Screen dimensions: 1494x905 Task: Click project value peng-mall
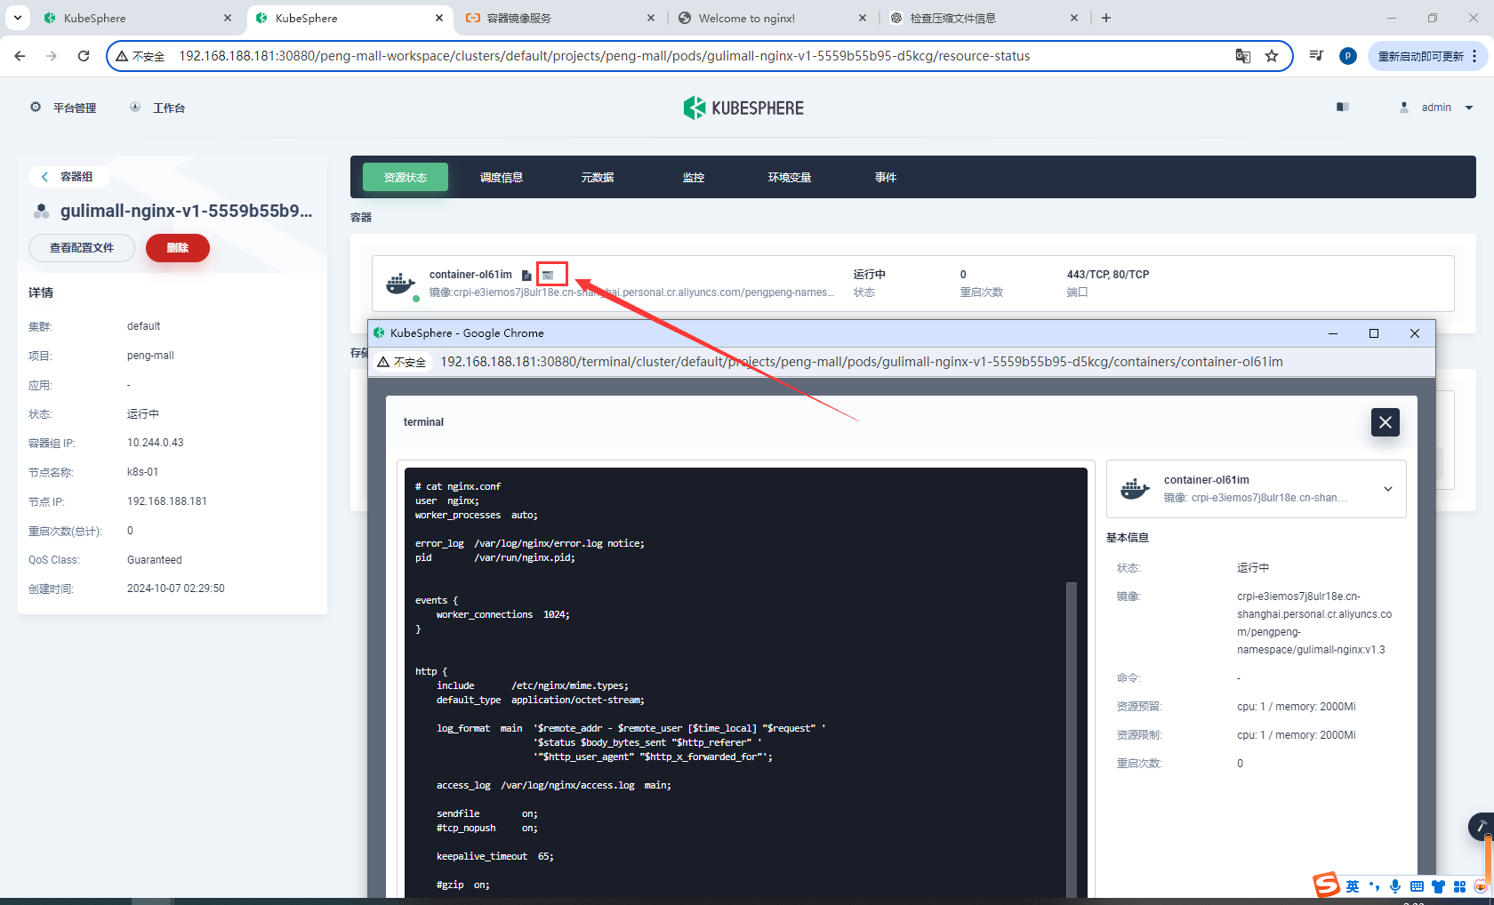pyautogui.click(x=150, y=356)
